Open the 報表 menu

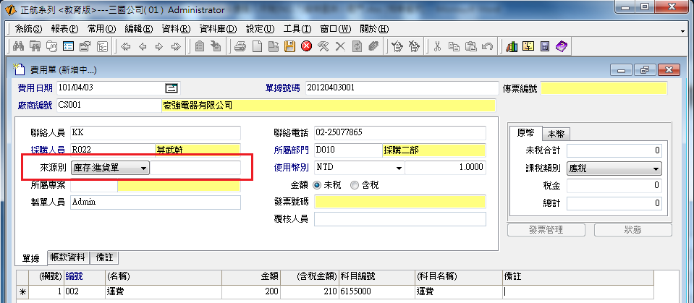(x=64, y=29)
